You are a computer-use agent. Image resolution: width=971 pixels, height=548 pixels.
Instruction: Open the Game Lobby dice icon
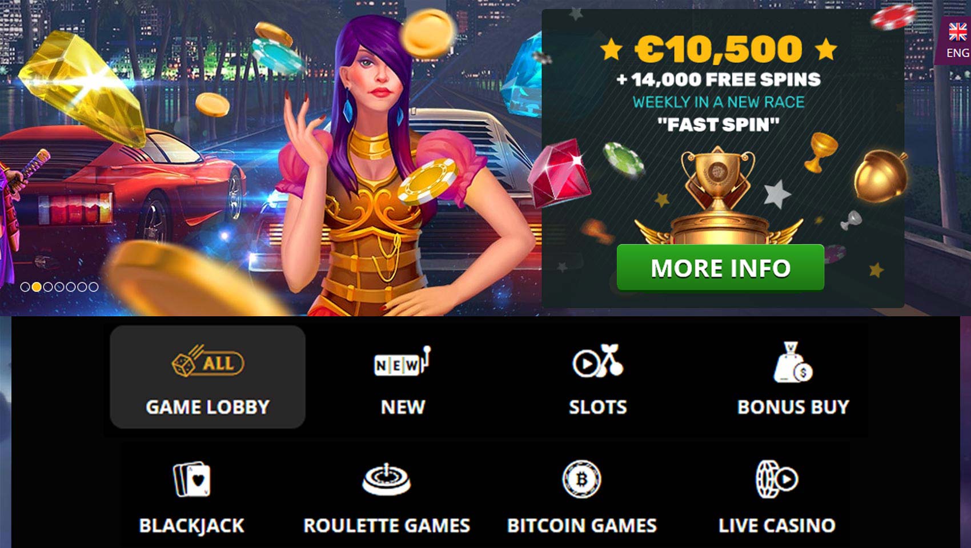(208, 362)
